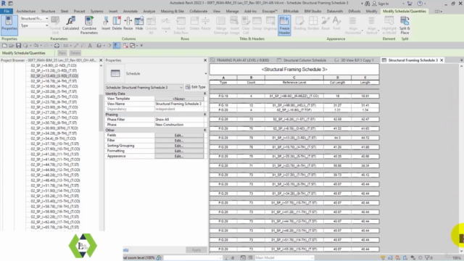
Task: Click Edit button for Fields
Action: 179,136
